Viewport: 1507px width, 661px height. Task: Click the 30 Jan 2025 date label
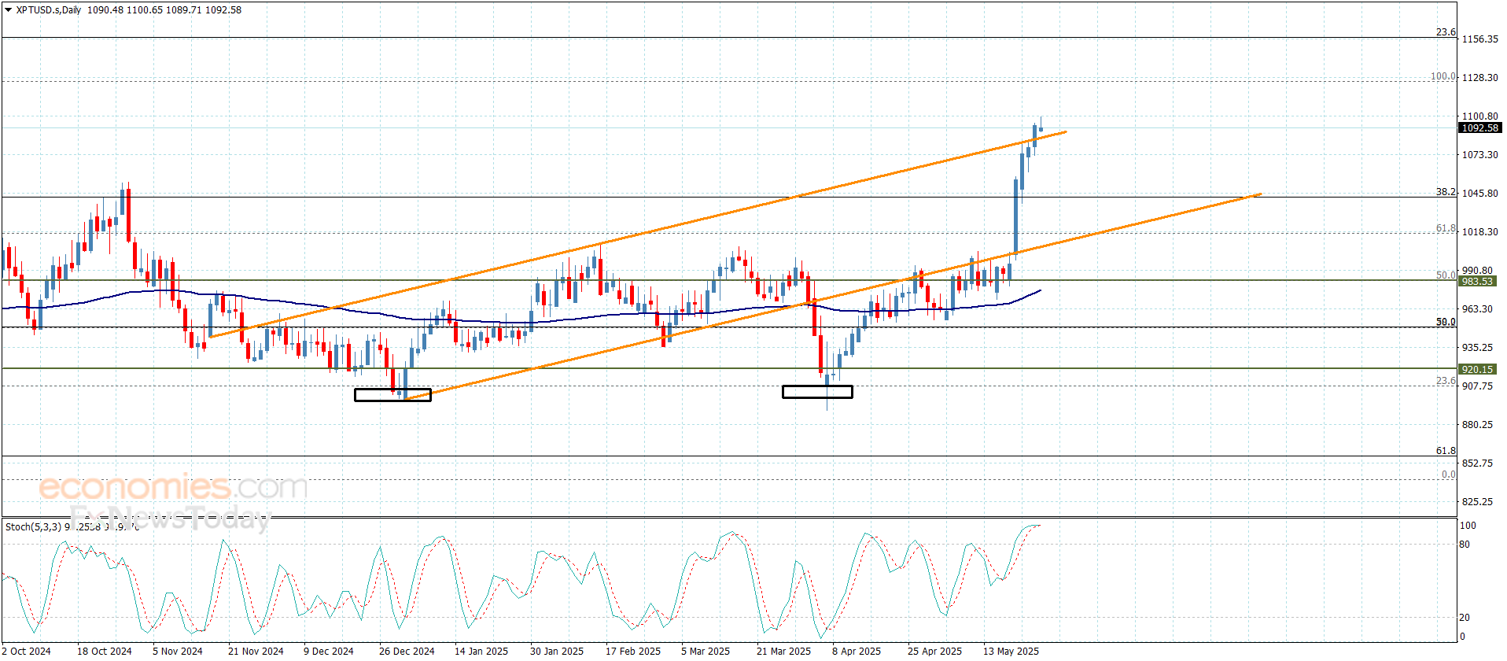[x=557, y=652]
